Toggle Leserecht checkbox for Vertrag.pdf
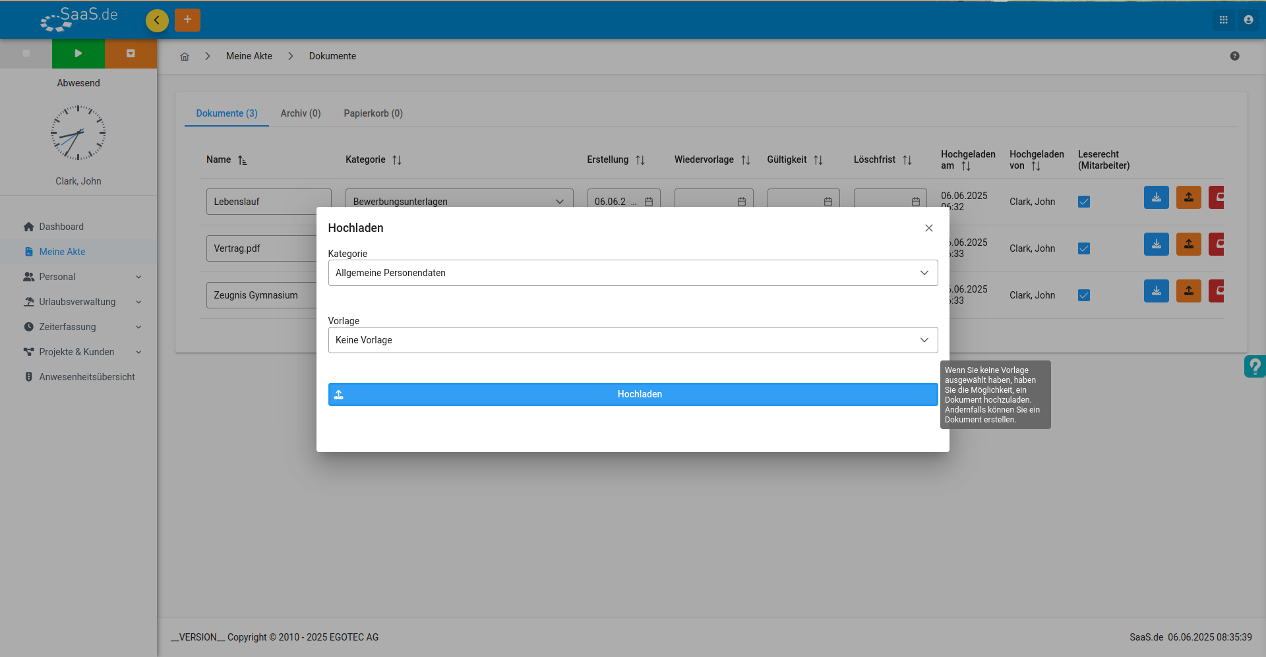The width and height of the screenshot is (1266, 657). (1084, 248)
